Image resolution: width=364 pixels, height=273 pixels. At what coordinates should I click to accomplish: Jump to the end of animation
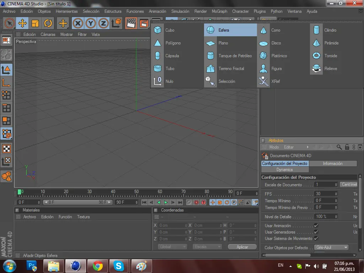[x=180, y=202]
